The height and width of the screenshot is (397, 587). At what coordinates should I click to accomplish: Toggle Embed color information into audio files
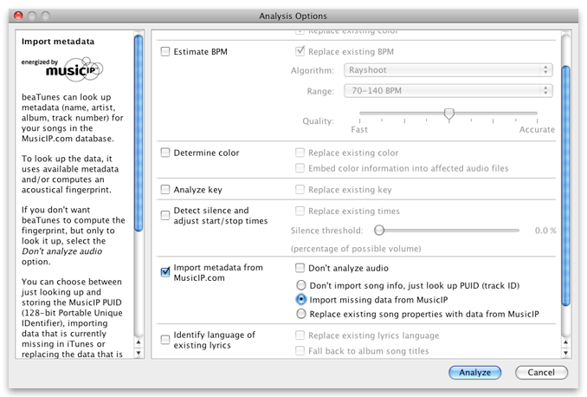(300, 168)
